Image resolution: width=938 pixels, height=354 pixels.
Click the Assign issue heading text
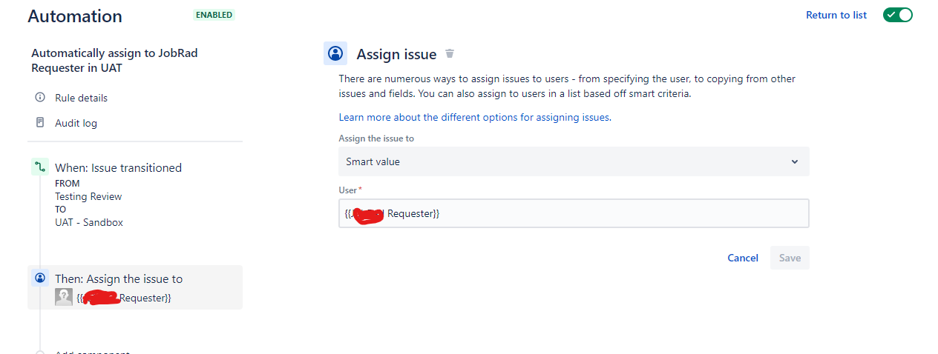[396, 54]
